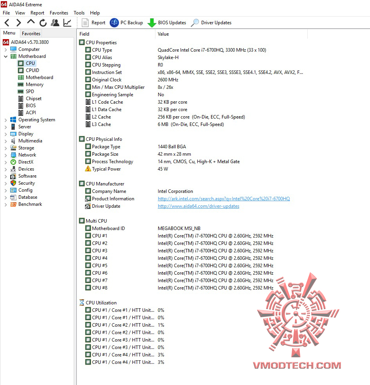
Task: Open the aida64.com driver-updates link
Action: [199, 206]
